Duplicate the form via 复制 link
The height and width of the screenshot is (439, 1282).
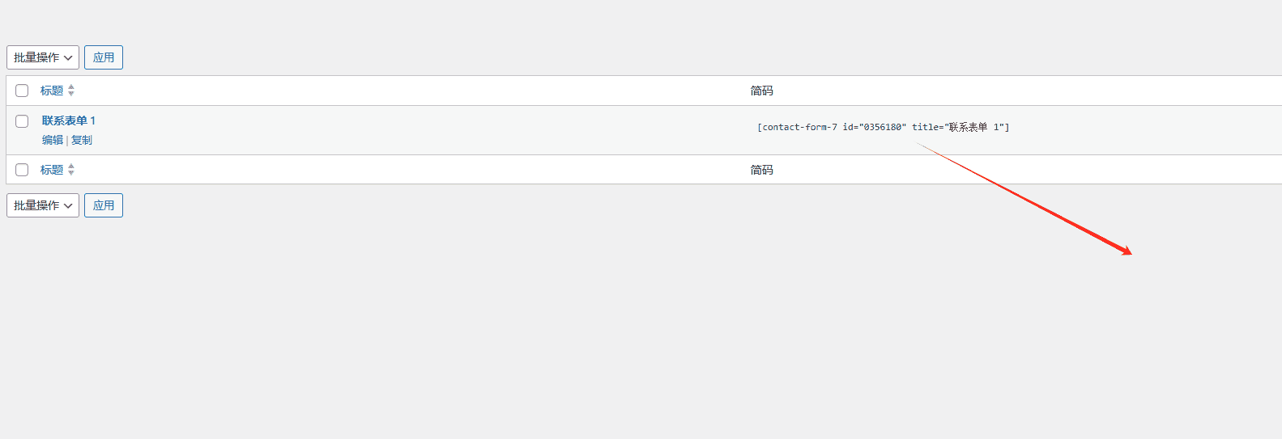82,140
